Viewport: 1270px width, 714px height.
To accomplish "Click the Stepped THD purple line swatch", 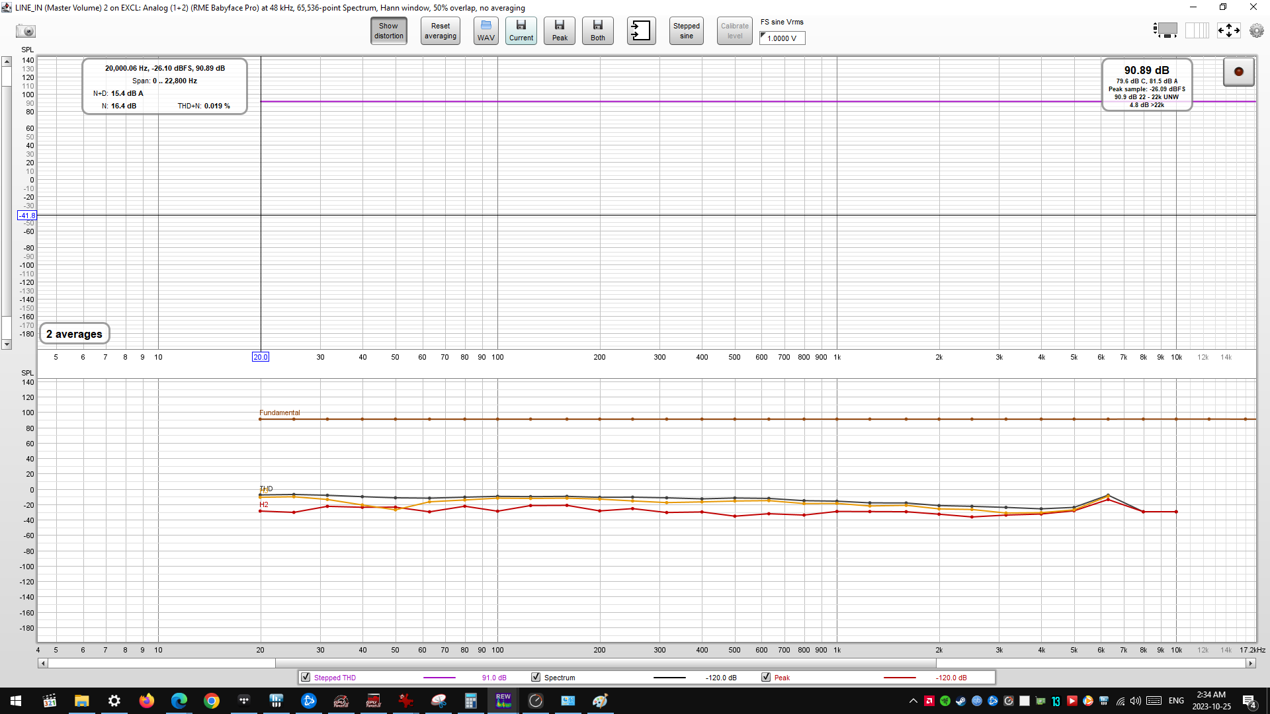I will (439, 678).
